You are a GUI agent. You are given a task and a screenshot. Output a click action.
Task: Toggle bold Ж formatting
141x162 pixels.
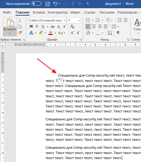click(x=31, y=27)
